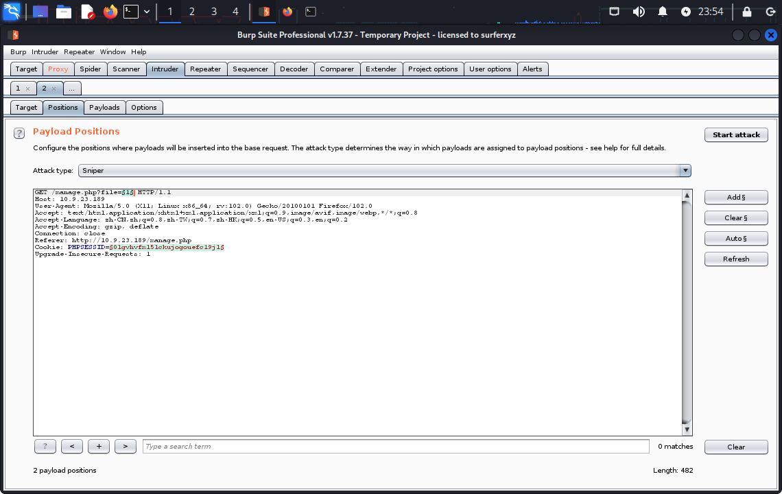Screen dimensions: 782x494
Task: Open the Help menu
Action: tap(139, 52)
